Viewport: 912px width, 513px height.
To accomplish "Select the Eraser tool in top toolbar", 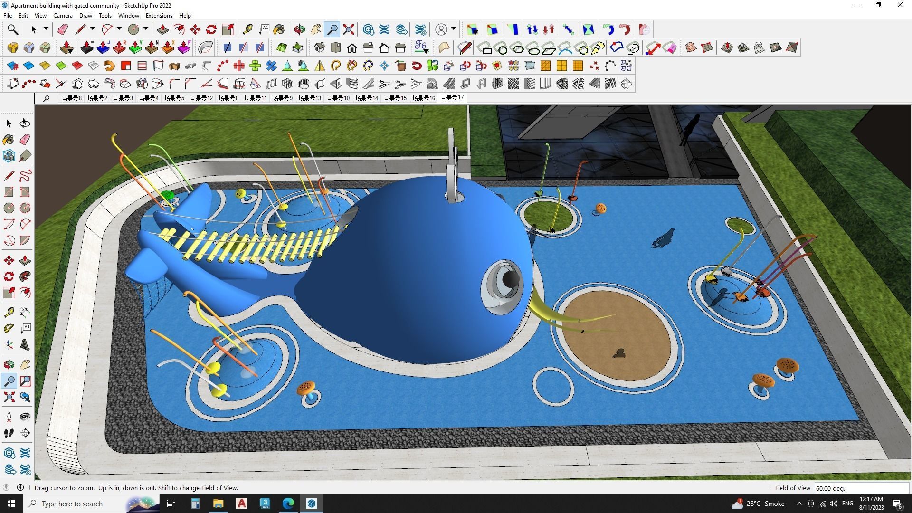I will click(63, 29).
